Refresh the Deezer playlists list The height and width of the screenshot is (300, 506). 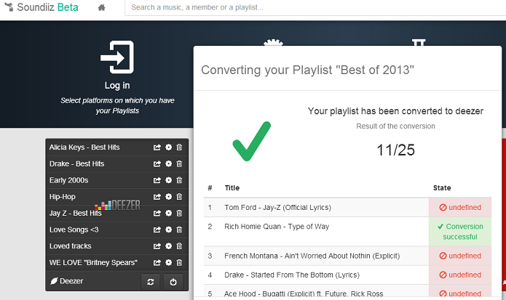coord(151,282)
